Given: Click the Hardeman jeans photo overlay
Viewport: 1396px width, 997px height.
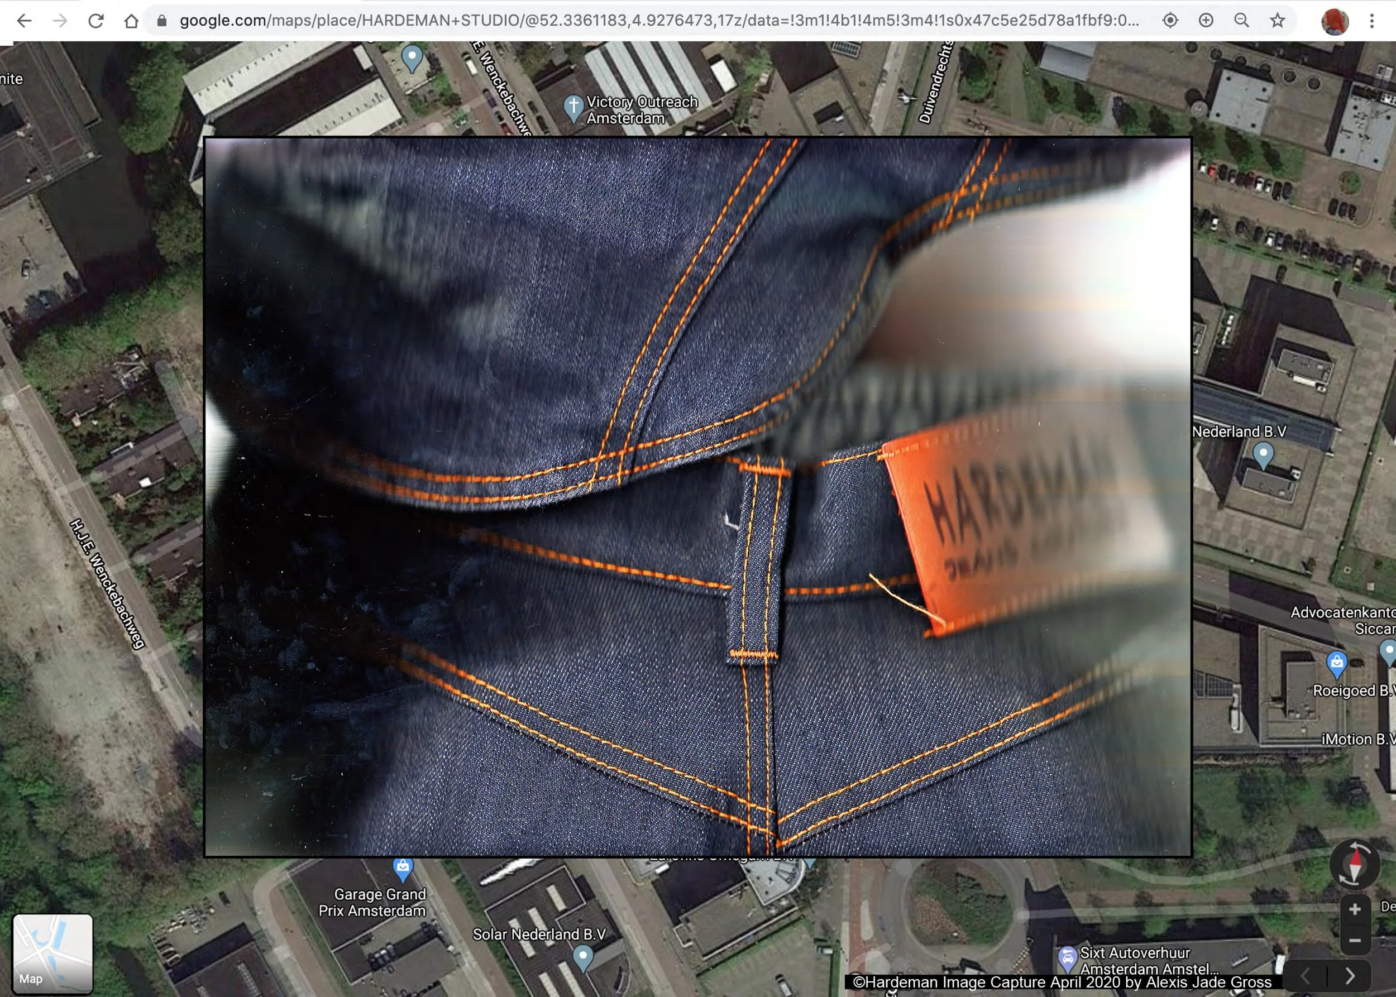Looking at the screenshot, I should 697,496.
